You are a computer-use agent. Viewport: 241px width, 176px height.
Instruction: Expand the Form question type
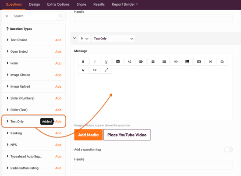[x=7, y=63]
